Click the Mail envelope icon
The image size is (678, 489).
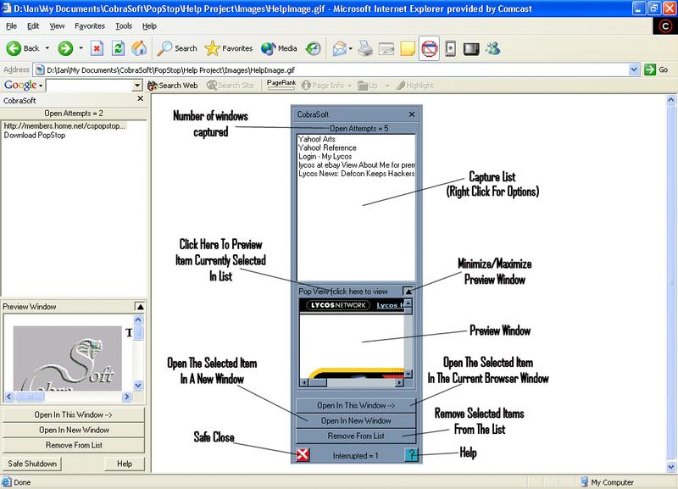click(340, 48)
